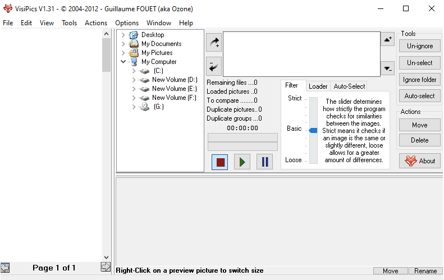Click the Move button in status bar
The width and height of the screenshot is (444, 280).
[x=391, y=271]
